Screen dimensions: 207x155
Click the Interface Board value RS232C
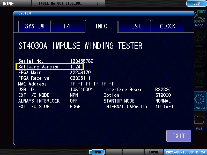point(163,89)
